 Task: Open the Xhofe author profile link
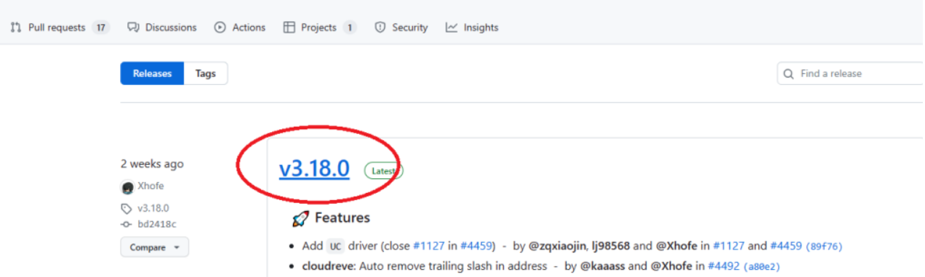(x=151, y=186)
